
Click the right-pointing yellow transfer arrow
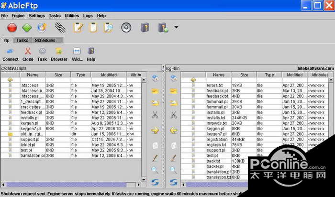tap(155, 130)
